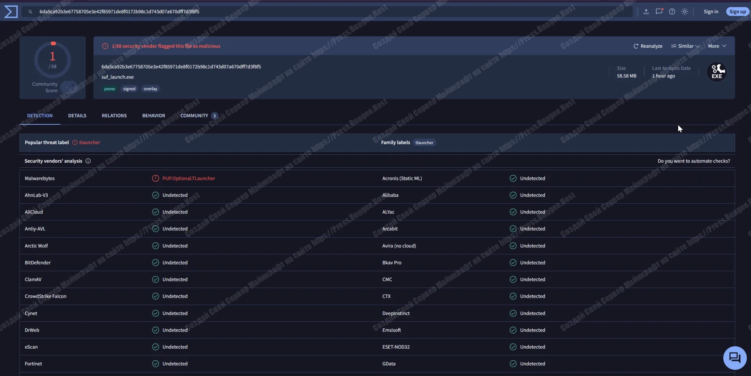Image resolution: width=751 pixels, height=376 pixels.
Task: Click the Alibaba vendor name
Action: [x=390, y=195]
